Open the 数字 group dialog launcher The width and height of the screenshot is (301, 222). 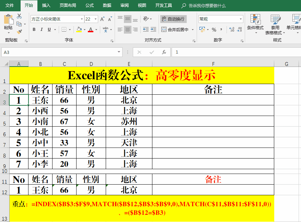[242, 41]
